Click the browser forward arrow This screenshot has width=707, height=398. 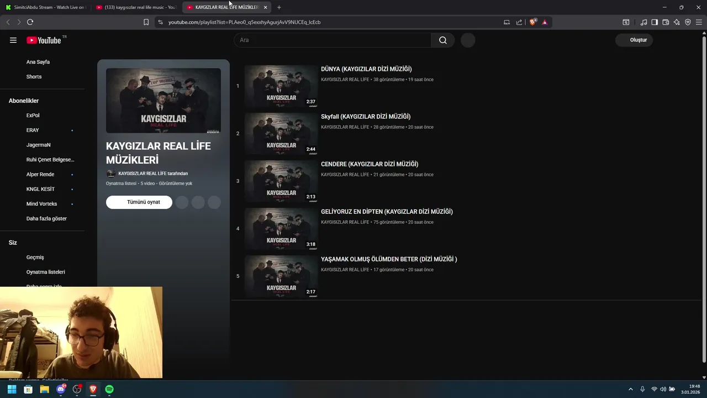19,22
